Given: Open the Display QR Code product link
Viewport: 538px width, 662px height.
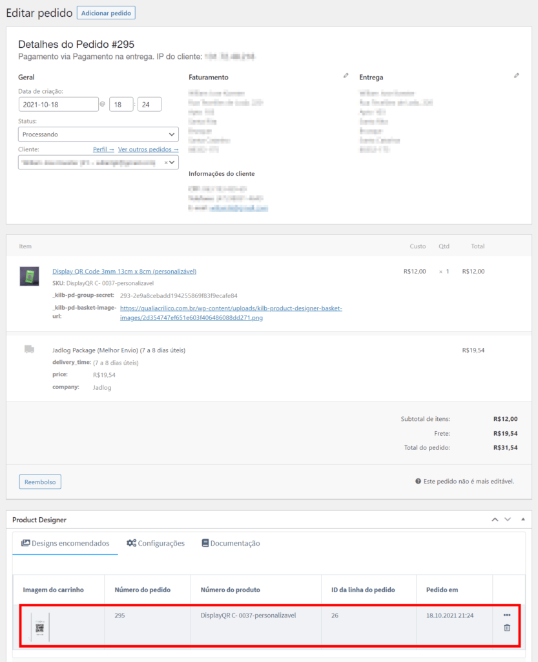Looking at the screenshot, I should click(124, 272).
